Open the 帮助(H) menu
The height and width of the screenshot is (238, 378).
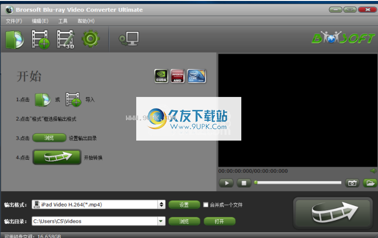[86, 21]
